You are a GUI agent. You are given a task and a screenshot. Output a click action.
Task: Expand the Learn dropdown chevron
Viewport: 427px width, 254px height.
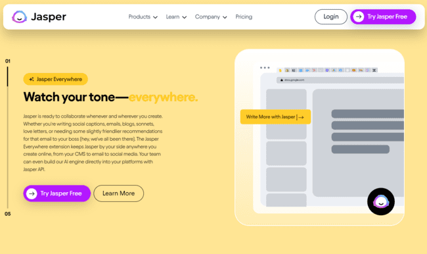tap(185, 17)
